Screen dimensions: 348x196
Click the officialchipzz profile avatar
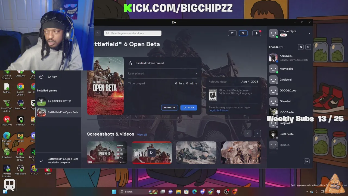(x=273, y=33)
